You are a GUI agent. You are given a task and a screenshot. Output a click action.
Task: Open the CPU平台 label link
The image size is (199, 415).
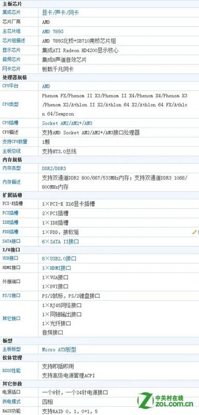[10, 86]
